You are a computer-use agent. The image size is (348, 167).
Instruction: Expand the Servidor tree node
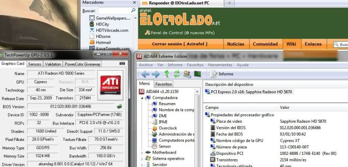click(x=142, y=165)
